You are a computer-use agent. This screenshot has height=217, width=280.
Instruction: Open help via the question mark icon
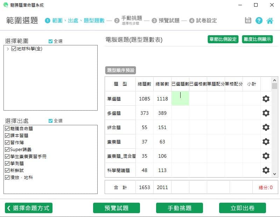coord(259,21)
